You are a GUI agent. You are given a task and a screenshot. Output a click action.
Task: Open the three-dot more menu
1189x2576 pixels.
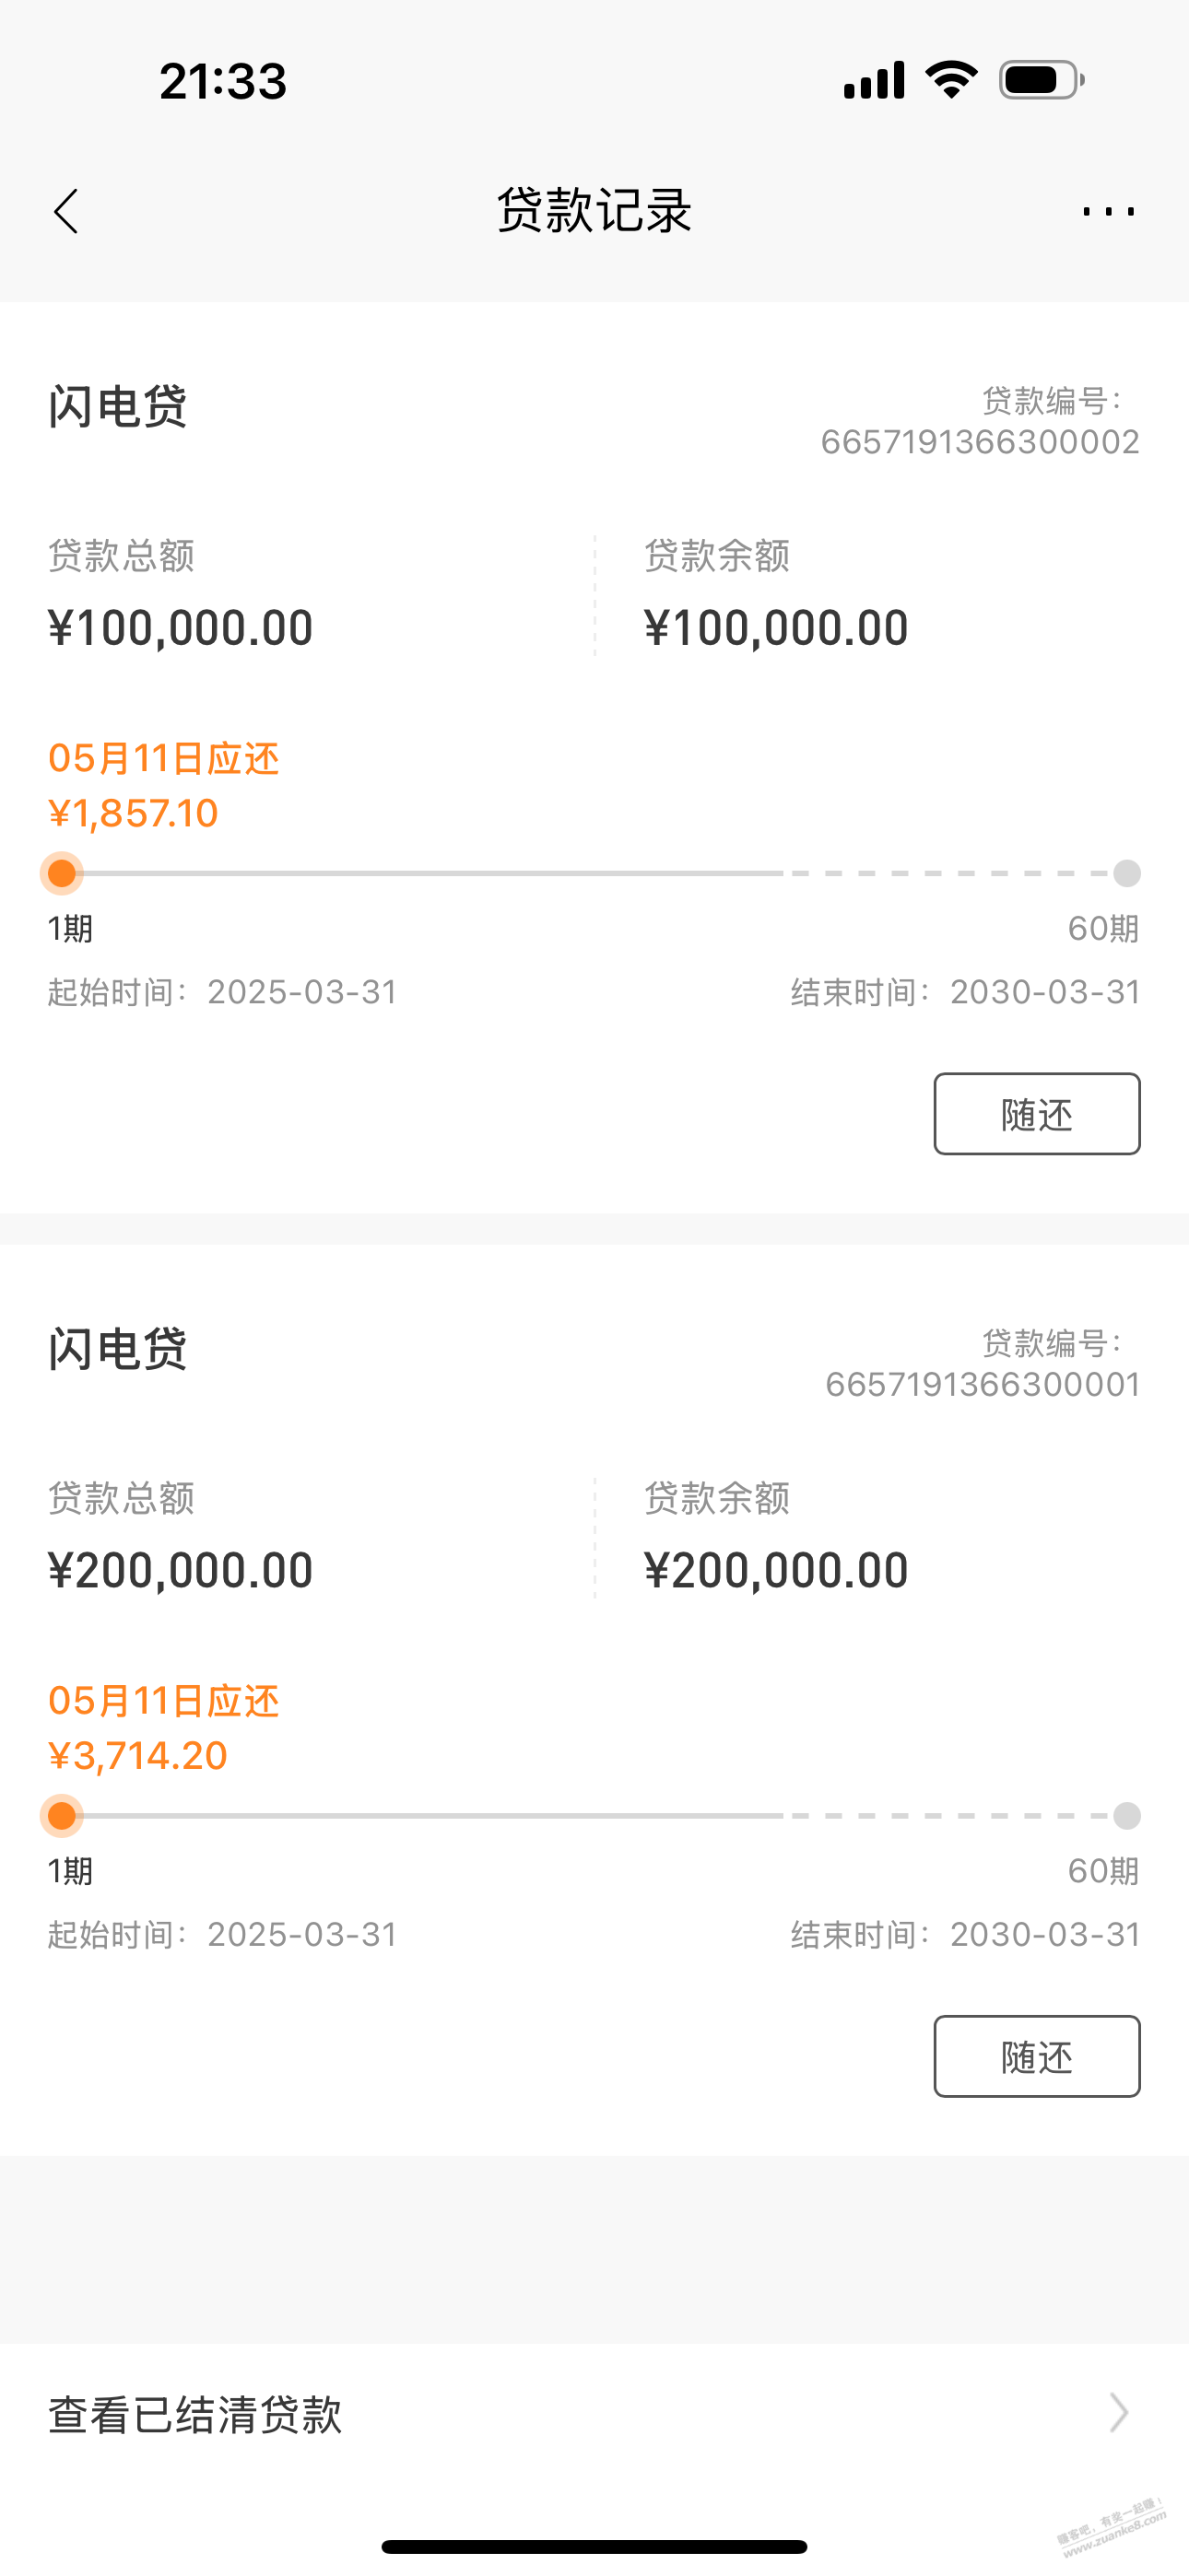(1109, 211)
